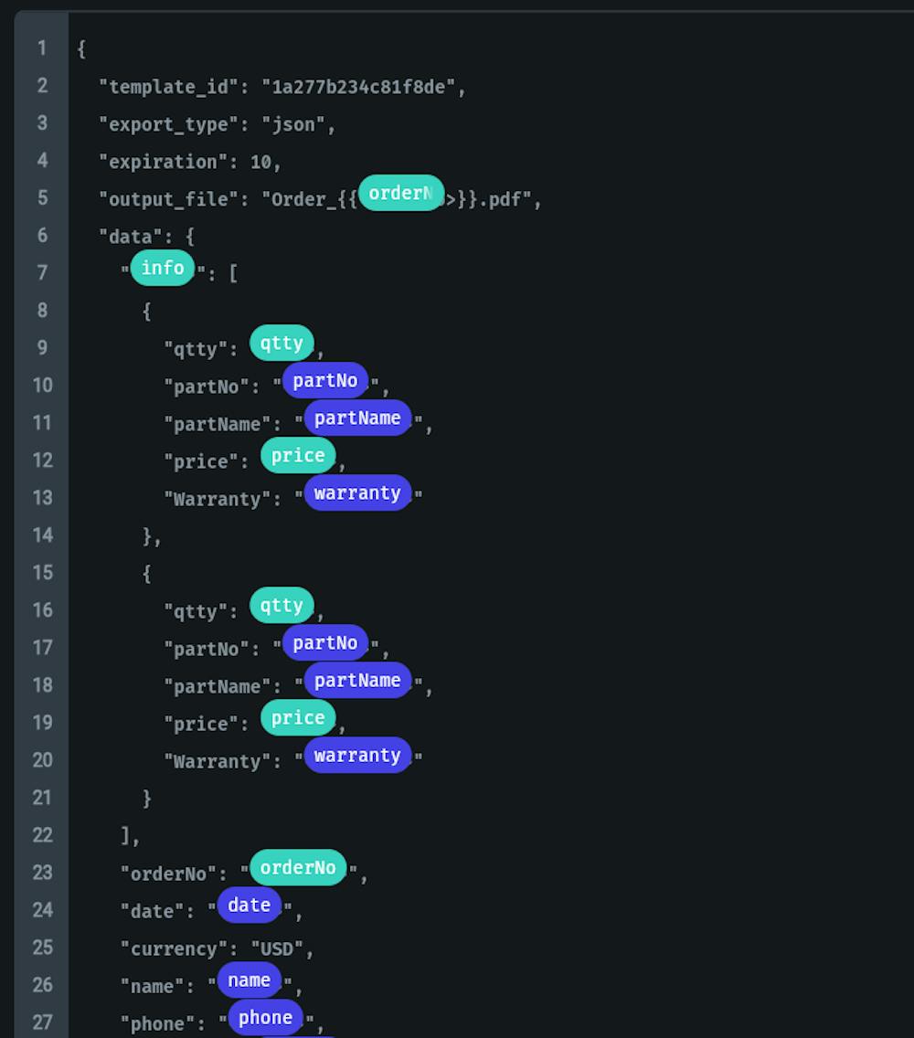Select the teal info variable pill
Viewport: 914px width, 1038px height.
coord(163,269)
